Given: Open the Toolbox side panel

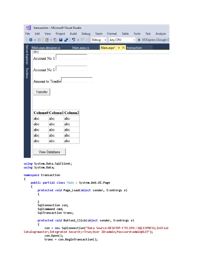Looking at the screenshot, I should (27, 73).
